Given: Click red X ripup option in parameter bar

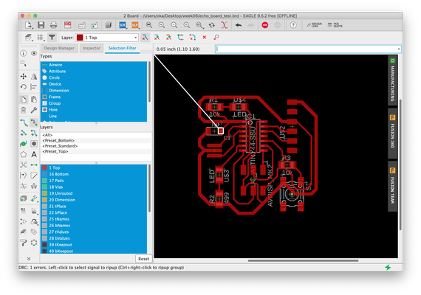Looking at the screenshot, I should 205,38.
